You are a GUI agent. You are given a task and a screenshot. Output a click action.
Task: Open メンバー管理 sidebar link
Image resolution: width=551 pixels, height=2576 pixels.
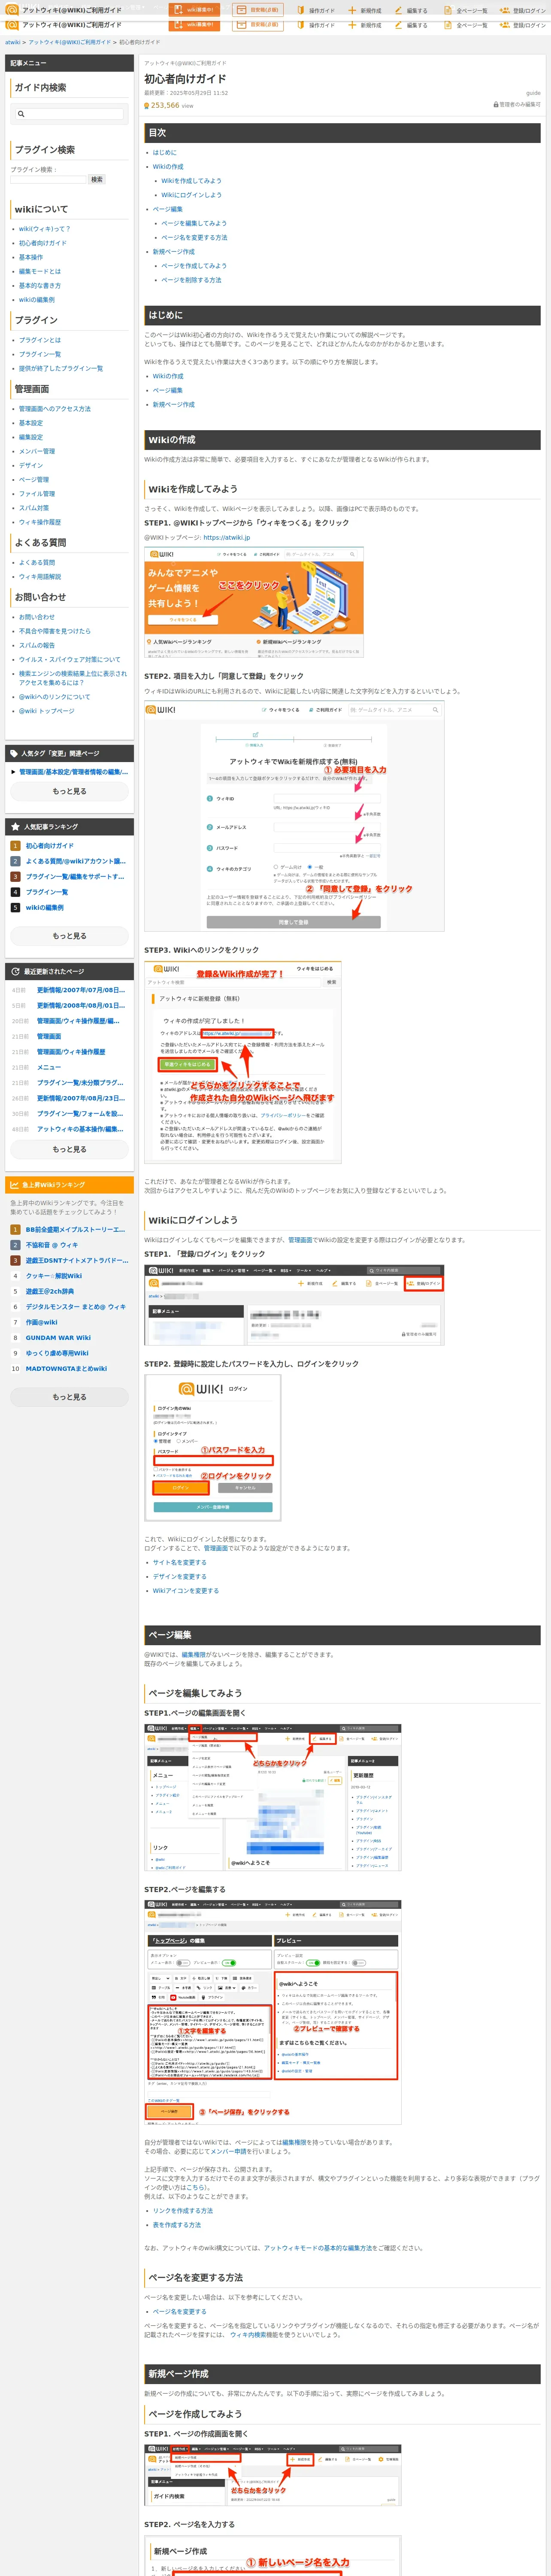coord(37,451)
